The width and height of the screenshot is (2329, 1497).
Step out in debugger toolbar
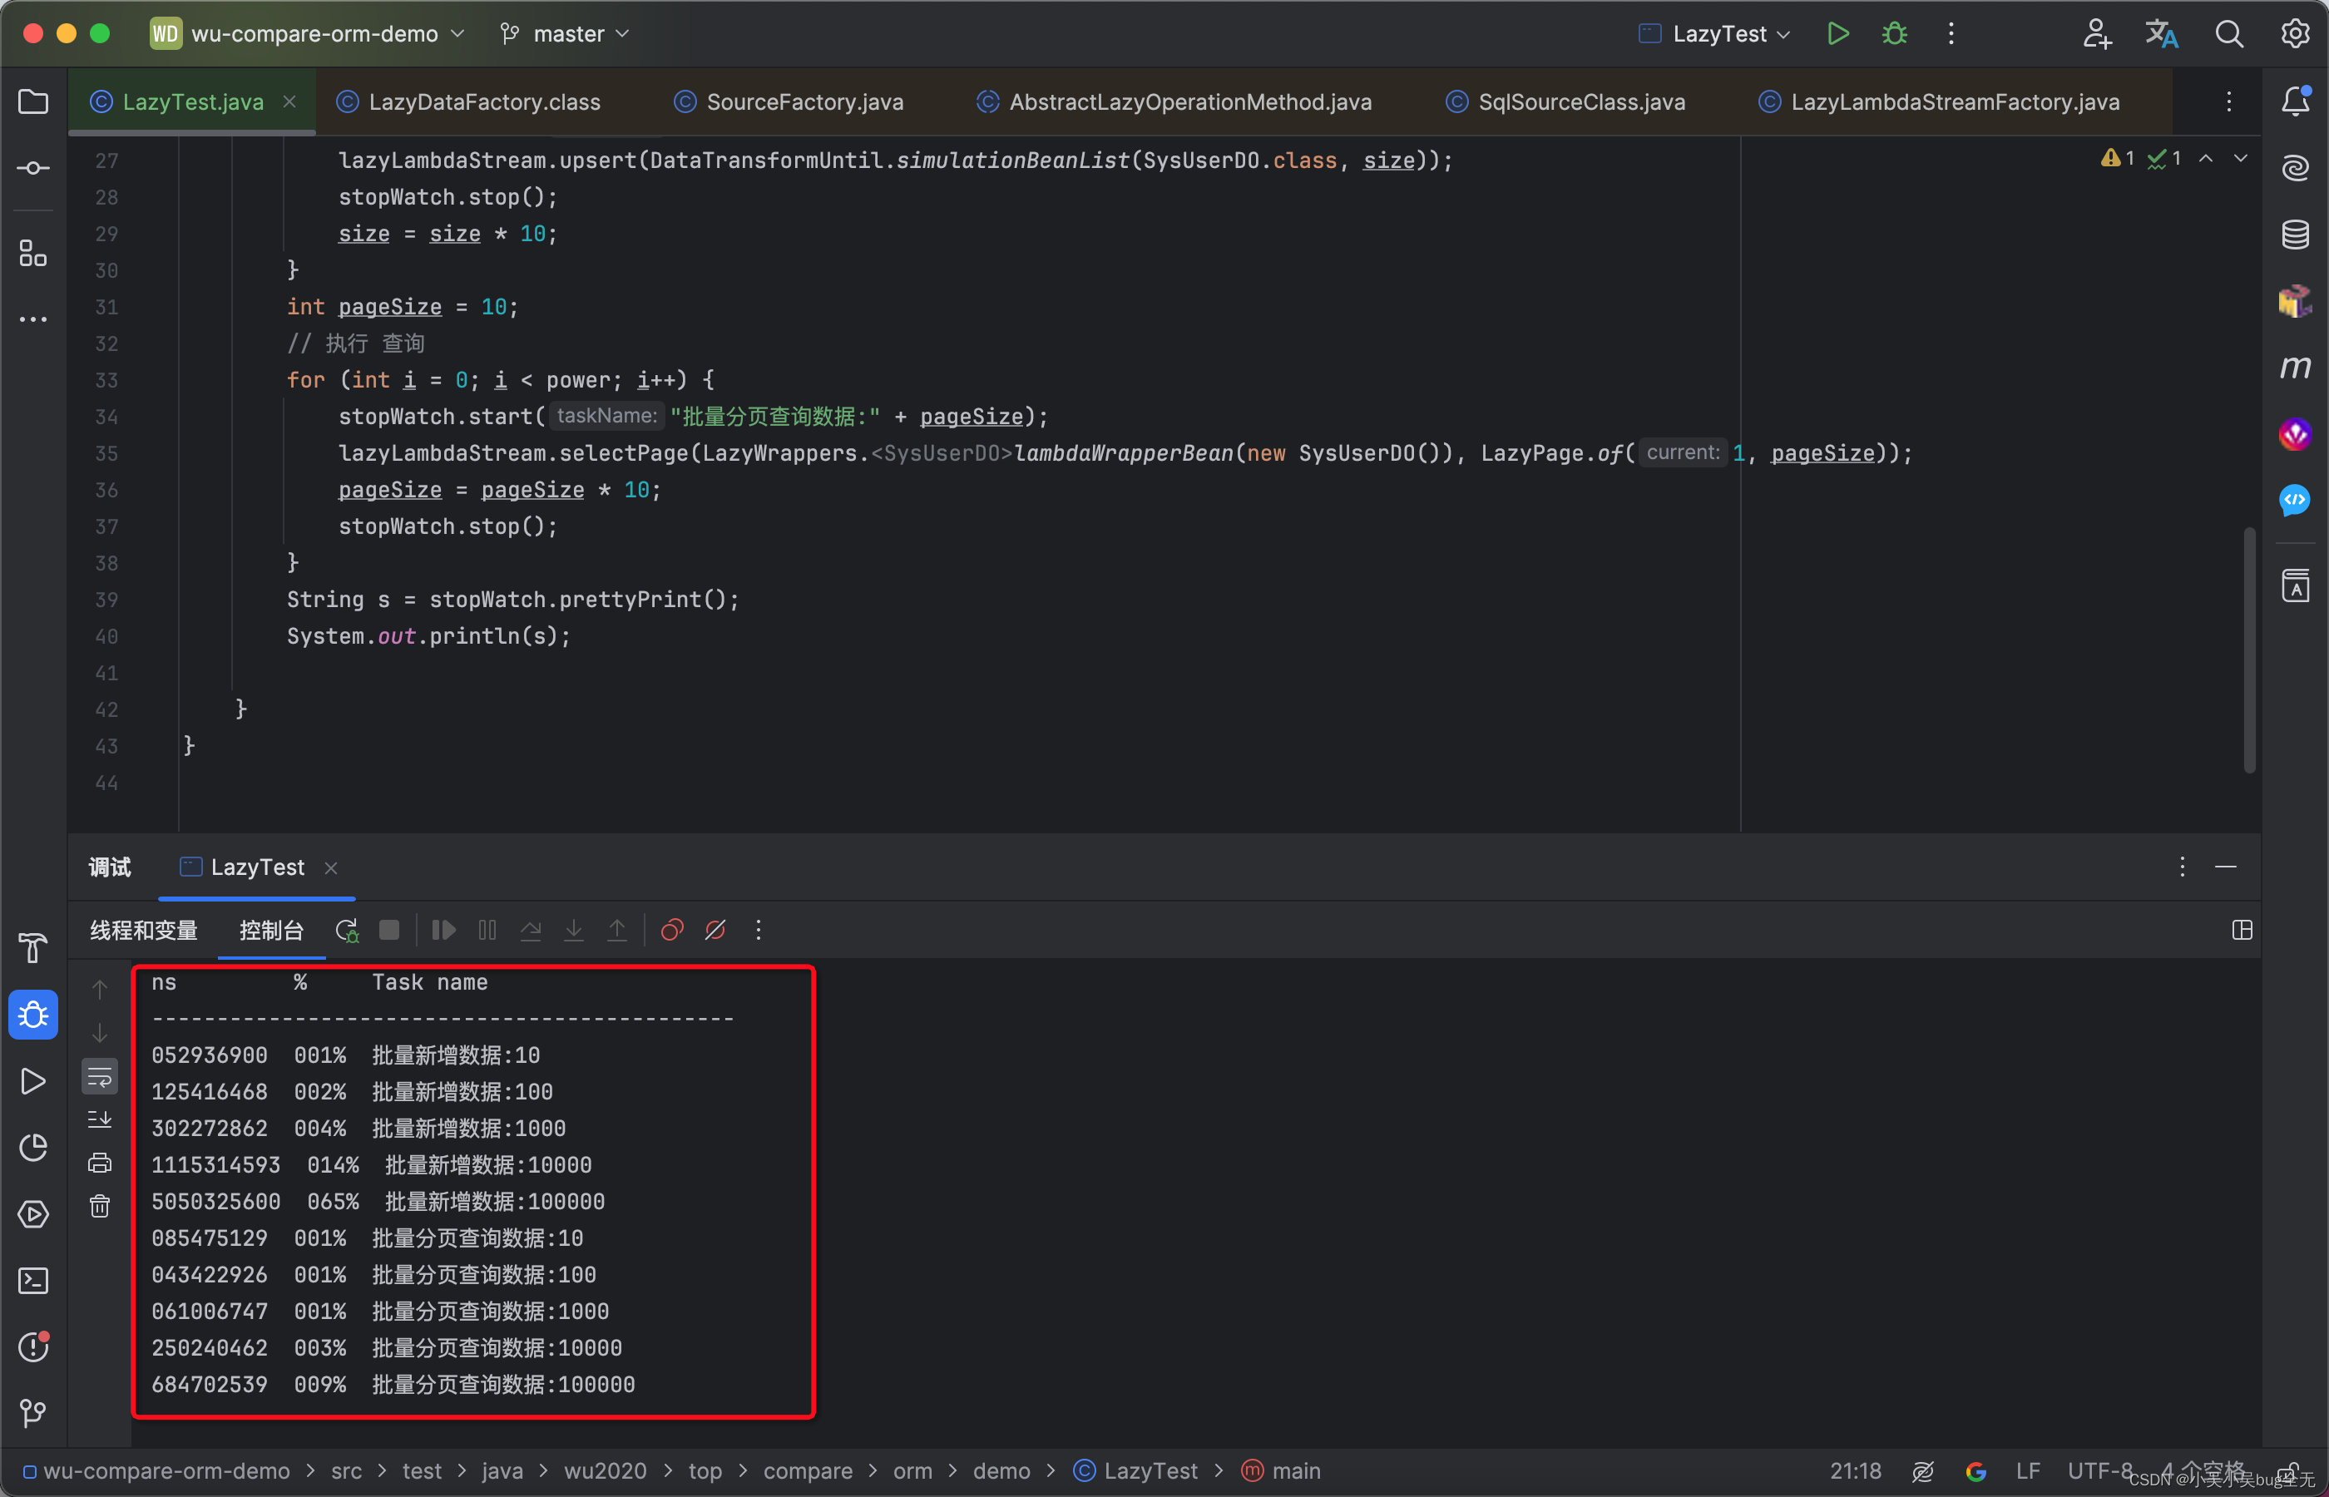click(617, 931)
